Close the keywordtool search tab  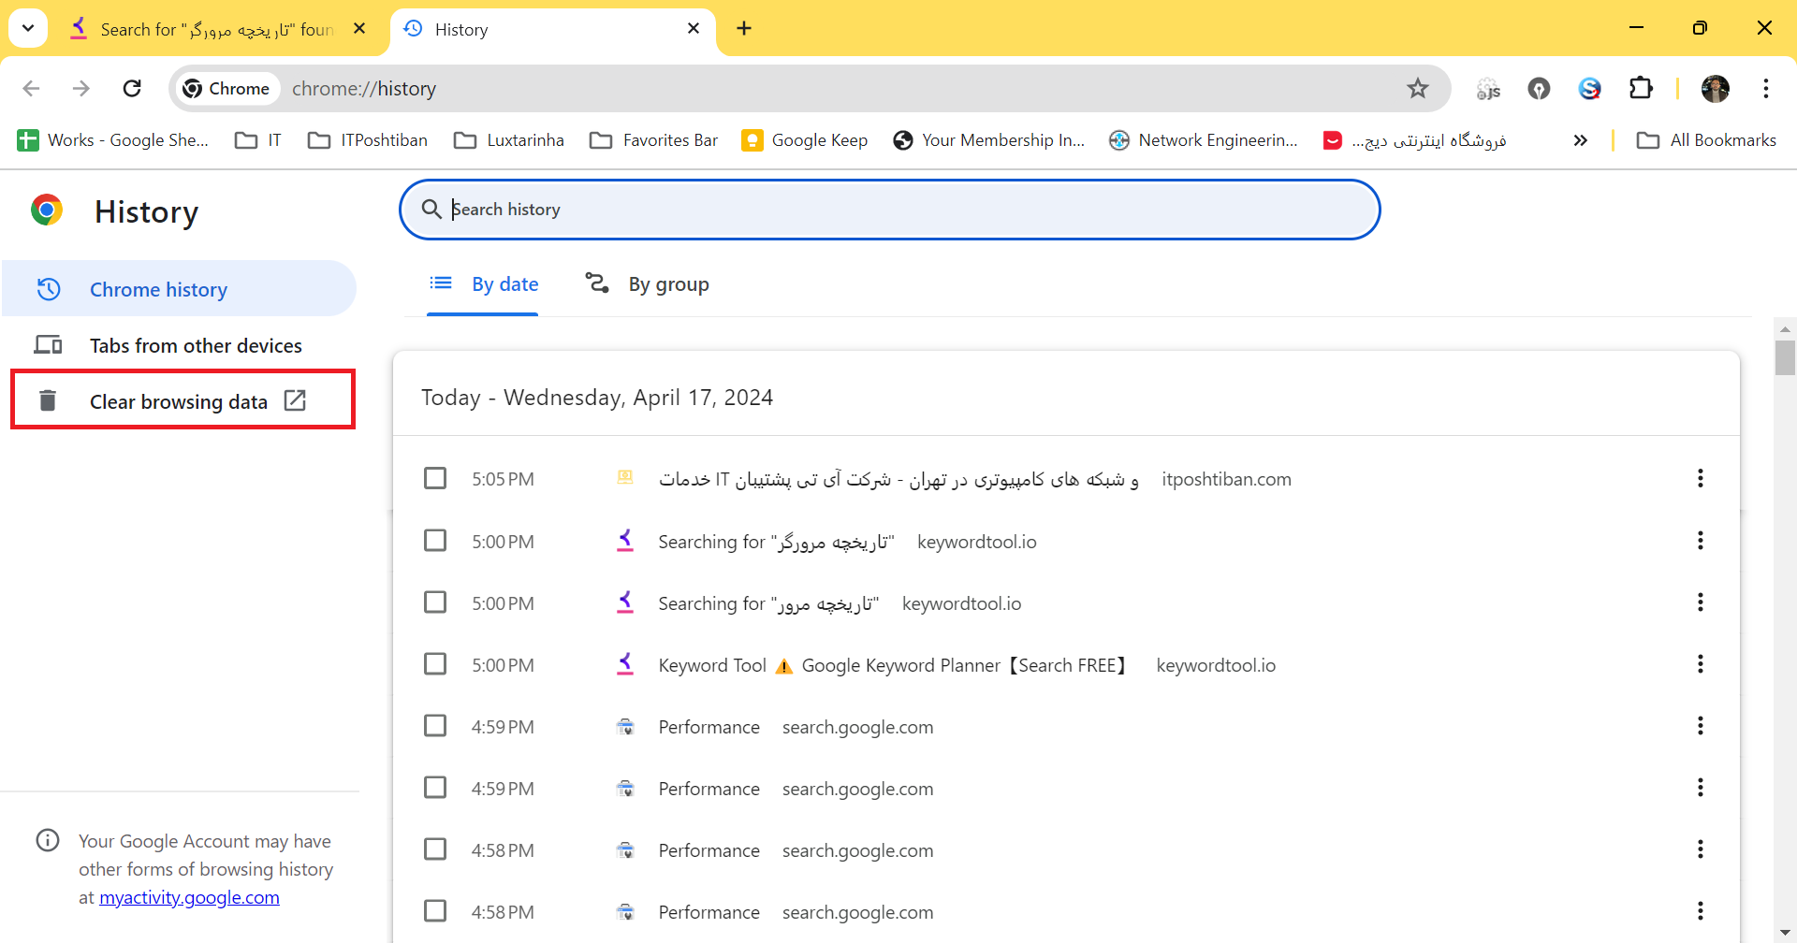[x=359, y=29]
